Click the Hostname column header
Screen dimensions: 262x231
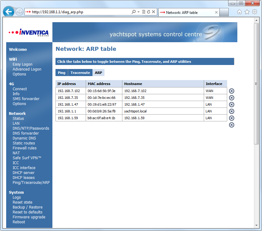click(x=163, y=83)
